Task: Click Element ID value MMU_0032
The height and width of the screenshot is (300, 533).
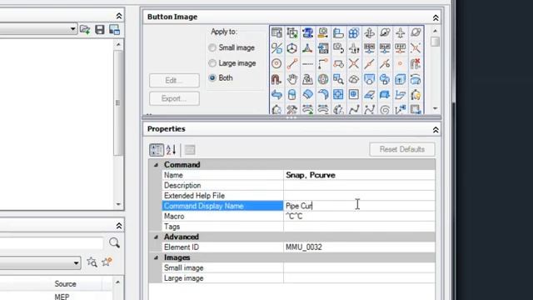Action: pyautogui.click(x=304, y=247)
